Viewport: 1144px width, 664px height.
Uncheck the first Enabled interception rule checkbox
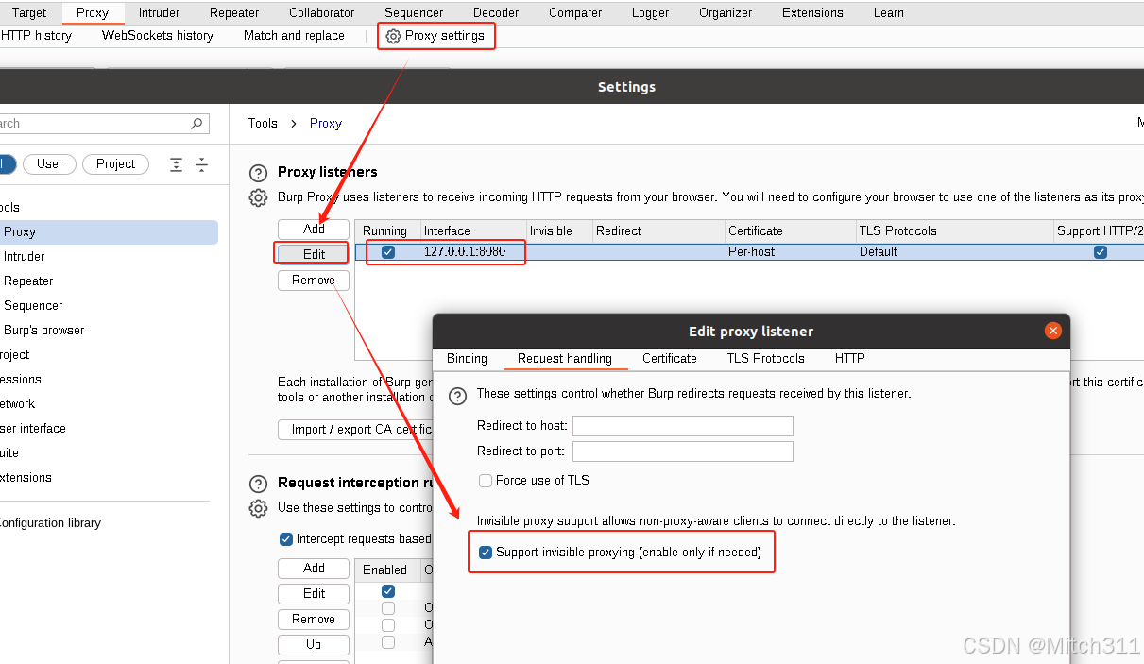click(x=388, y=591)
